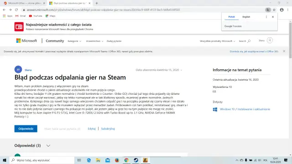Open the Chrome three-dot menu
This screenshot has height=164, width=292.
pos(288,10)
